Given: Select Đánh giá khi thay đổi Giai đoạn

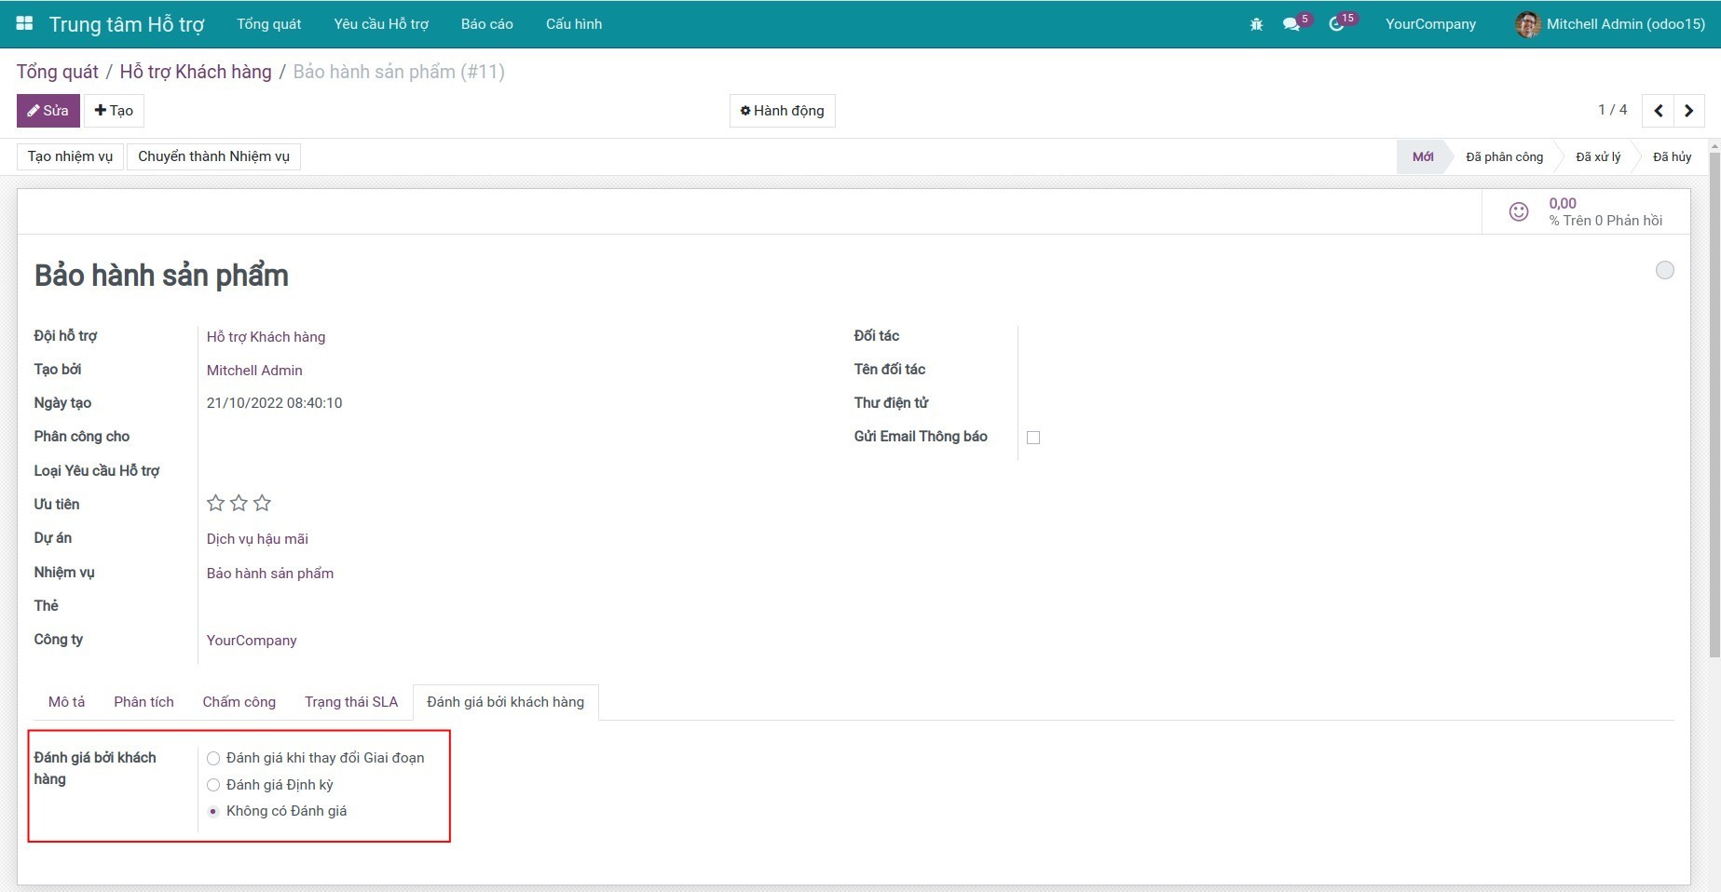Looking at the screenshot, I should tap(213, 759).
